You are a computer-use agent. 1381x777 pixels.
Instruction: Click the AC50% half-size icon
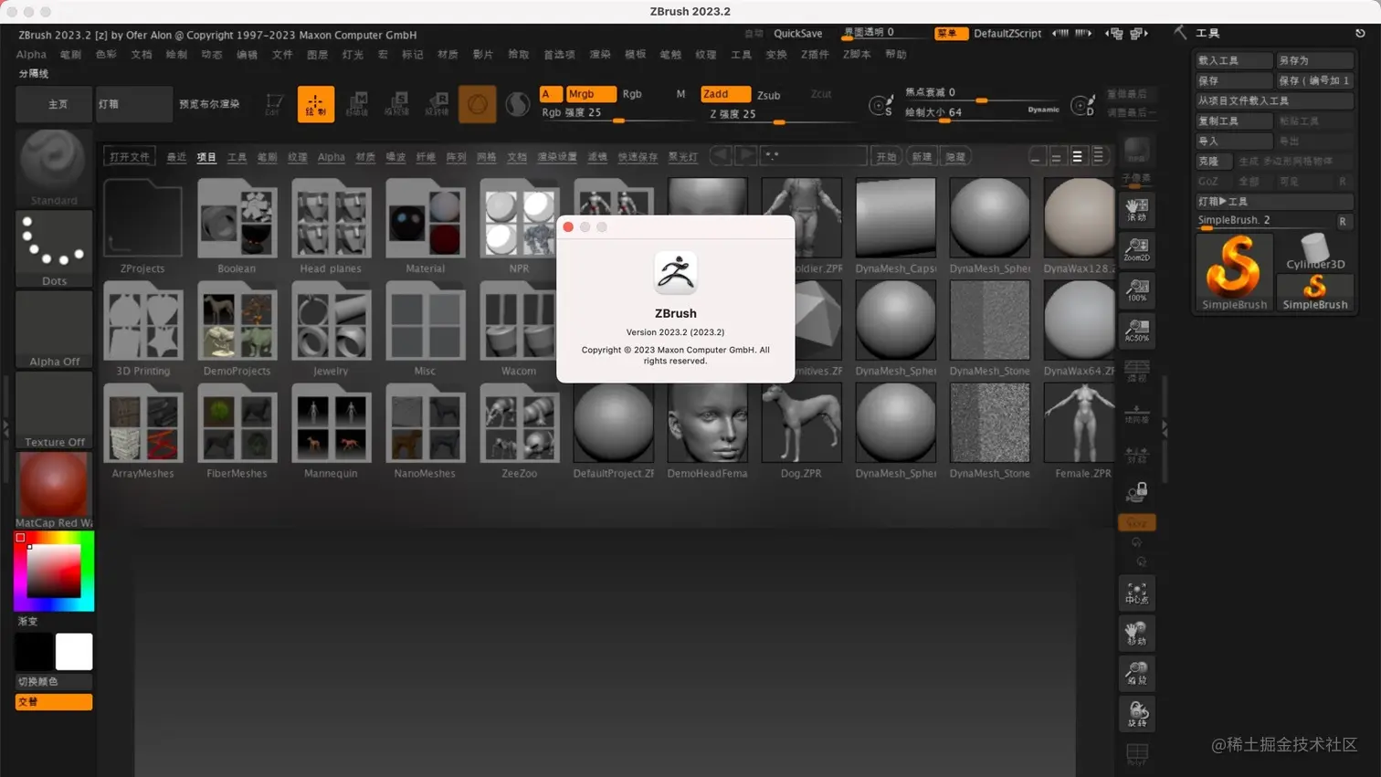pos(1137,330)
